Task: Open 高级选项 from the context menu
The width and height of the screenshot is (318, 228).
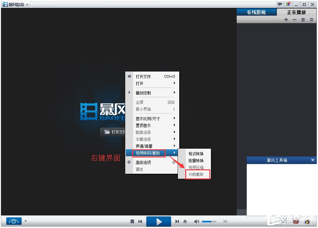Action: coord(152,162)
